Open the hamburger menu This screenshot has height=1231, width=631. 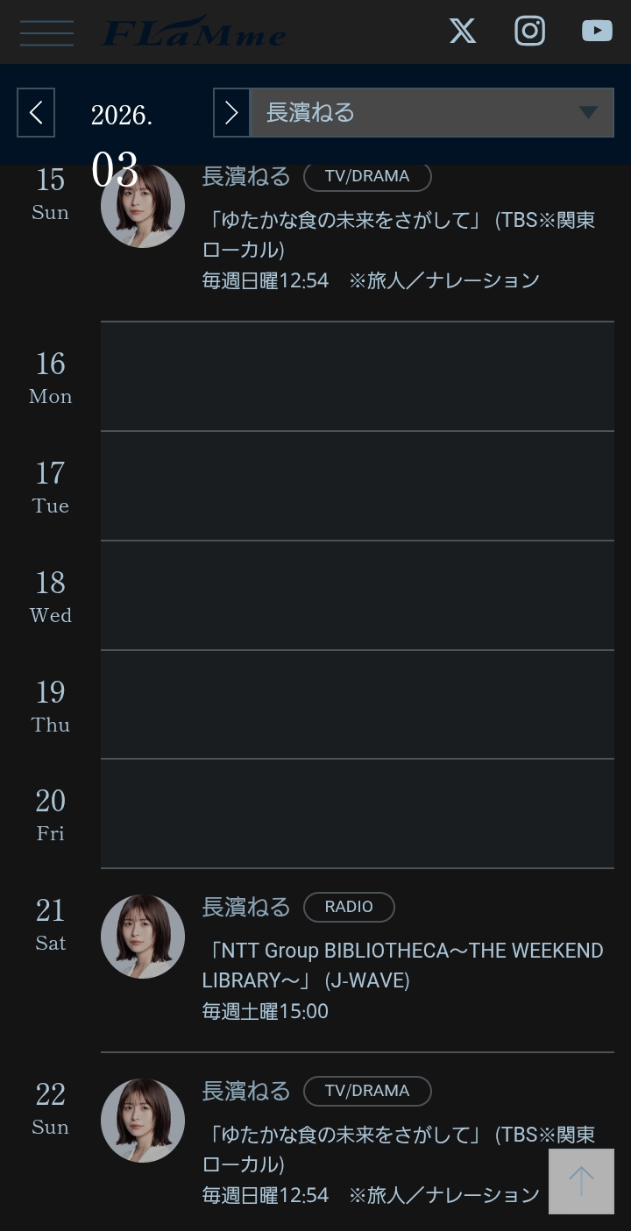click(46, 32)
